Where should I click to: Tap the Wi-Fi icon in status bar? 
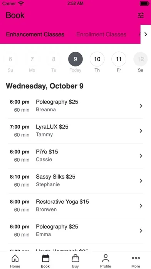pos(21,3)
